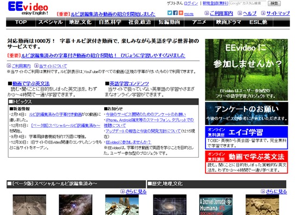Select 地歴,文化 in navigation bar
Screen dimensions: 296x215
coord(80,22)
